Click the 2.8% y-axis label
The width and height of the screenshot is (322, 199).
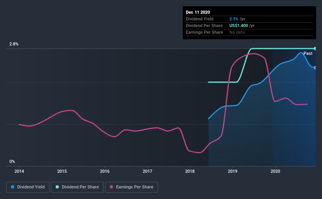click(14, 44)
